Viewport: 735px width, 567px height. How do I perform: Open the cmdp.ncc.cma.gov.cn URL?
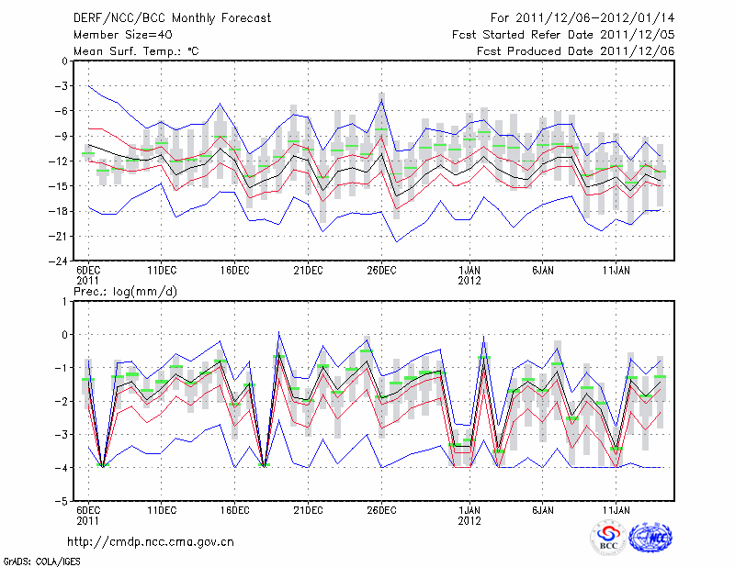click(151, 541)
